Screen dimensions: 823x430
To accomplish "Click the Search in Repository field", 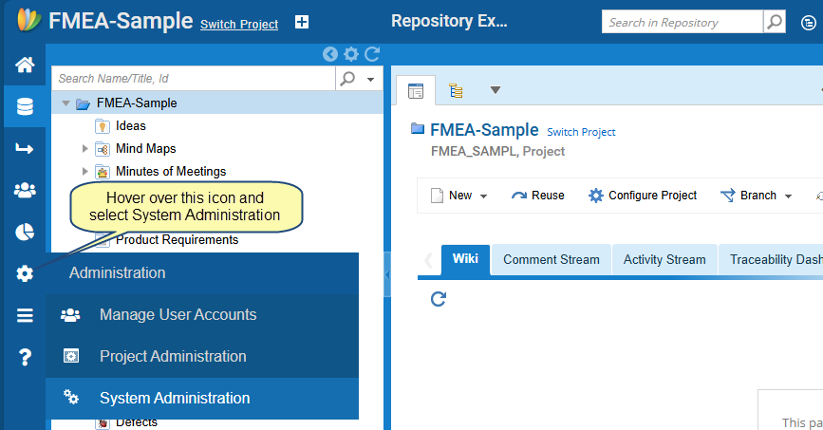I will pos(682,22).
